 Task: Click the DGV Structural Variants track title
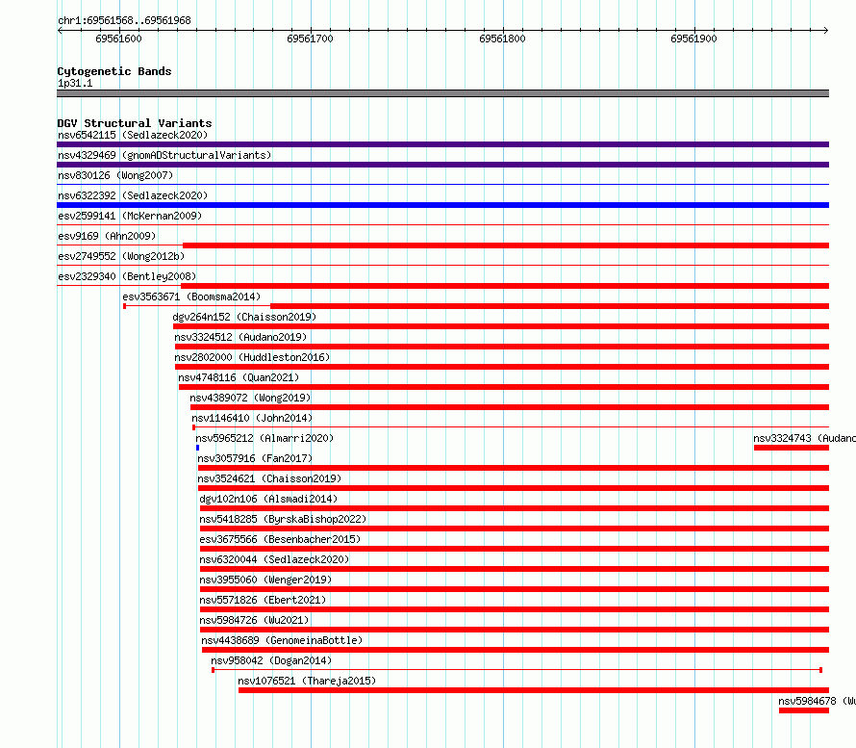click(x=135, y=123)
